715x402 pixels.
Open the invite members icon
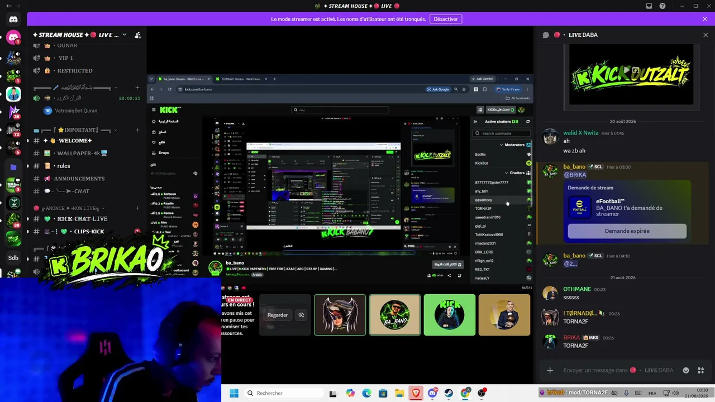click(137, 35)
